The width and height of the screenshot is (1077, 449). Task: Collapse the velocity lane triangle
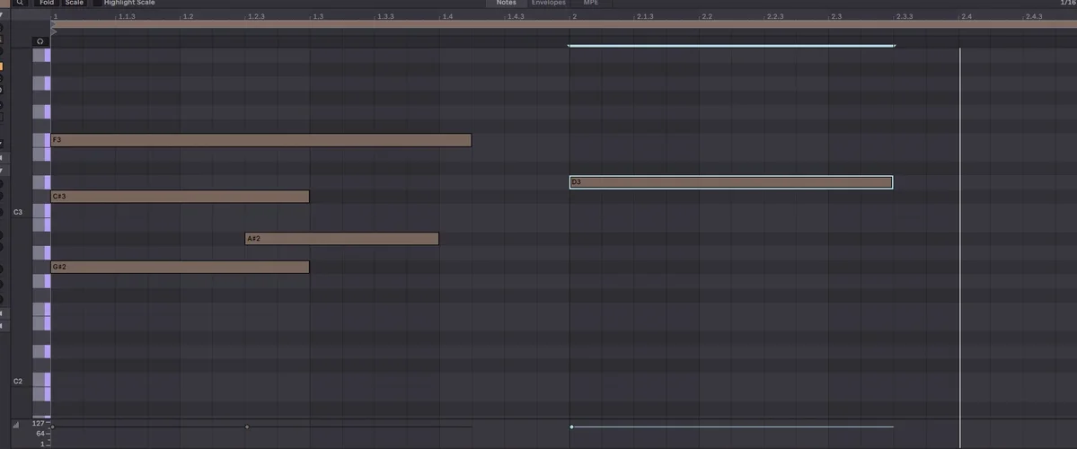point(16,426)
